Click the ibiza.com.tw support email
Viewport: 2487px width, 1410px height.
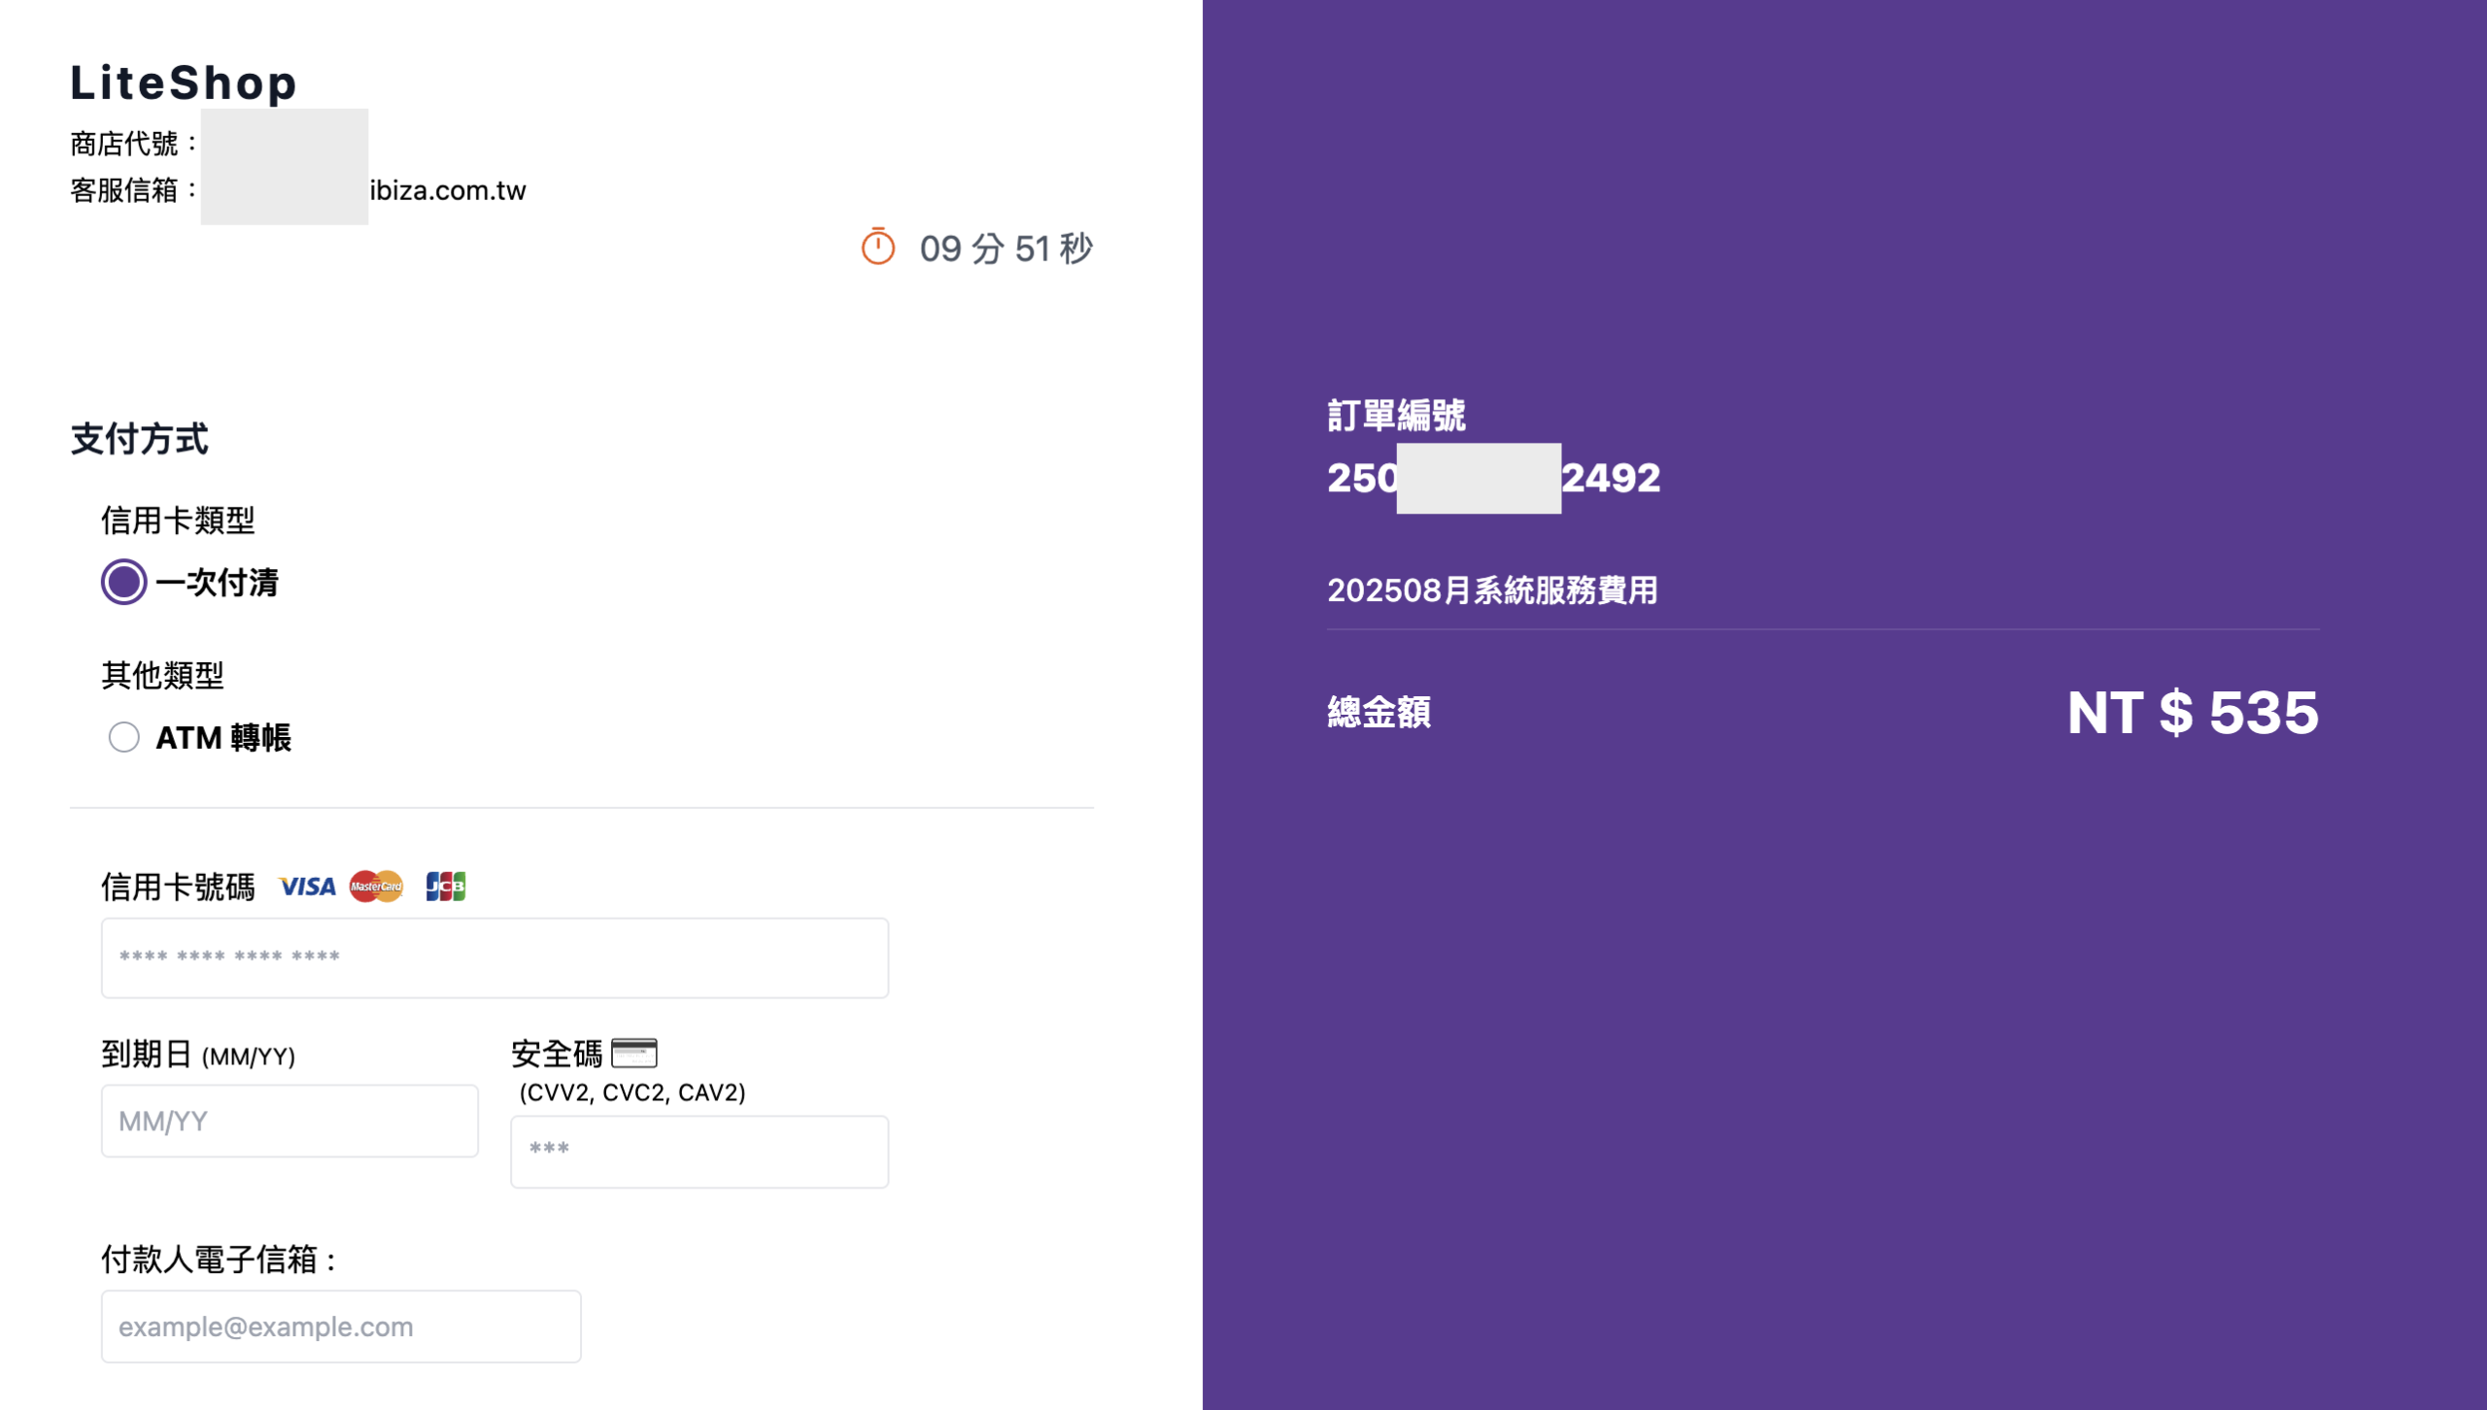pyautogui.click(x=448, y=190)
